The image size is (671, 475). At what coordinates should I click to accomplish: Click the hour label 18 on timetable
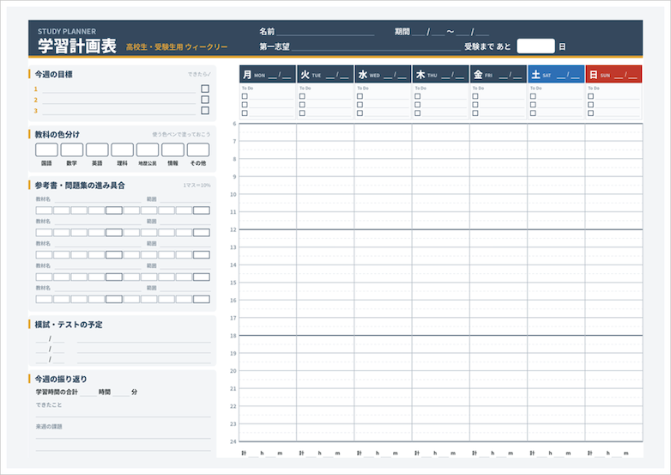pos(233,336)
